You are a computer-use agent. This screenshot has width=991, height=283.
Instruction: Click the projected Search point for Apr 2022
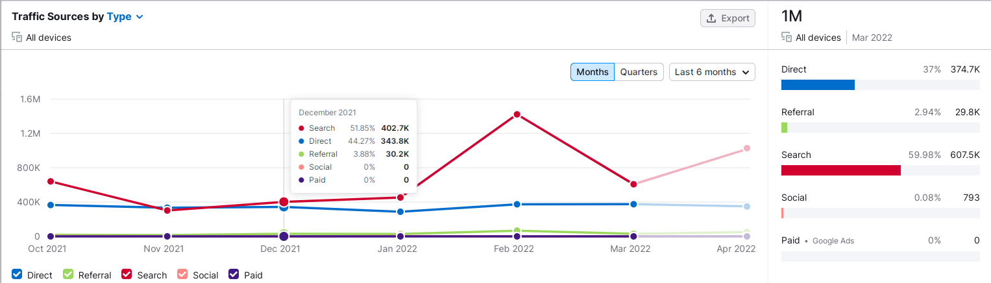(x=747, y=148)
